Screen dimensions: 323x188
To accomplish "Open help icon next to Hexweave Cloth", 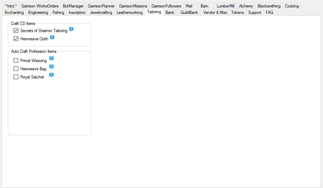I will 52,37.
